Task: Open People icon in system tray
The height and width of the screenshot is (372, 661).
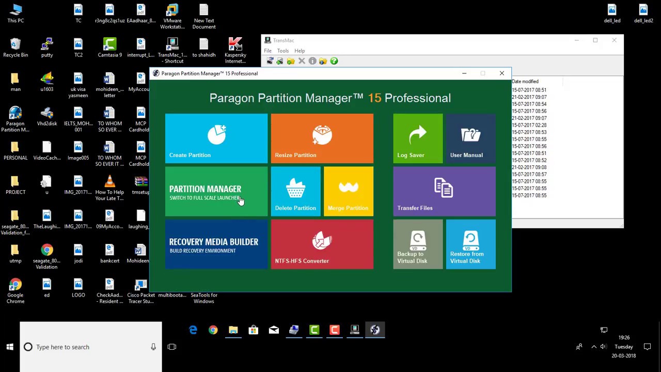Action: [x=579, y=347]
